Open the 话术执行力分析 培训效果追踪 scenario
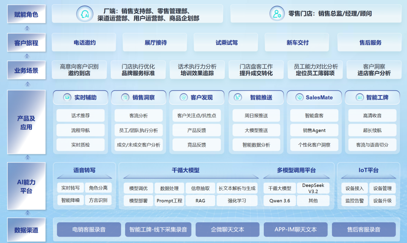This screenshot has height=243, width=407. point(197,70)
